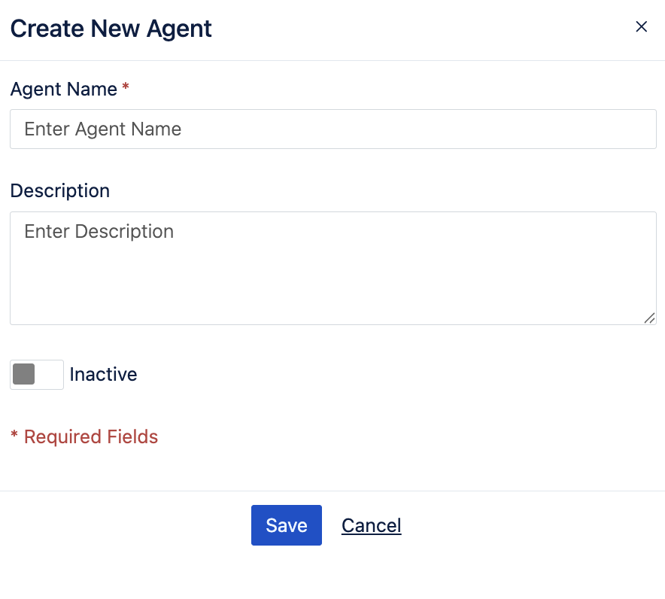665x599 pixels.
Task: Click the Enter Description placeholder text
Action: click(x=99, y=231)
